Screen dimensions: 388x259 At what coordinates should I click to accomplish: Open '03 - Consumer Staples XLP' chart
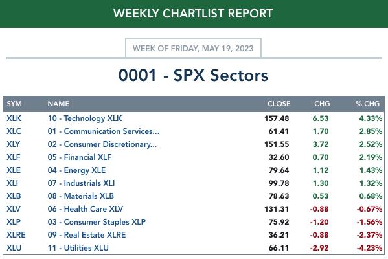[97, 222]
